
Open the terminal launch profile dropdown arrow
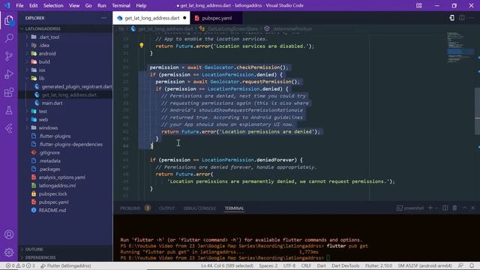pos(436,208)
